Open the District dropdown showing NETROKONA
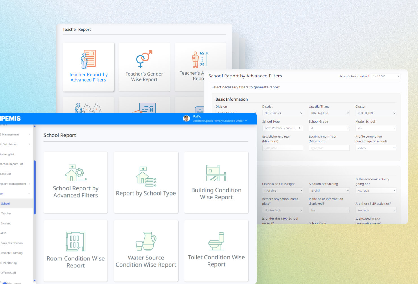This screenshot has height=284, width=418. tap(282, 113)
